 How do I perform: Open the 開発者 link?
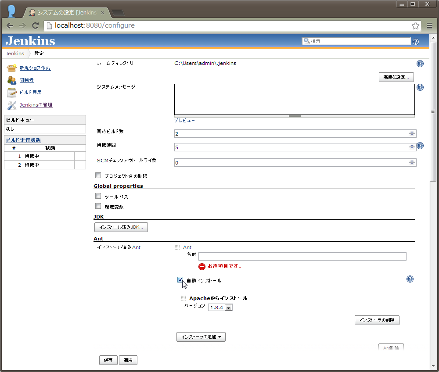tap(27, 80)
